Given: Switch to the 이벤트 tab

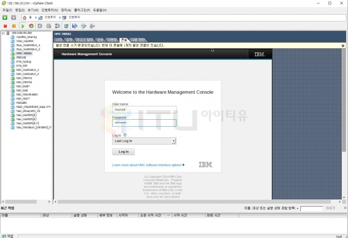Looking at the screenshot, I should coord(112,40).
